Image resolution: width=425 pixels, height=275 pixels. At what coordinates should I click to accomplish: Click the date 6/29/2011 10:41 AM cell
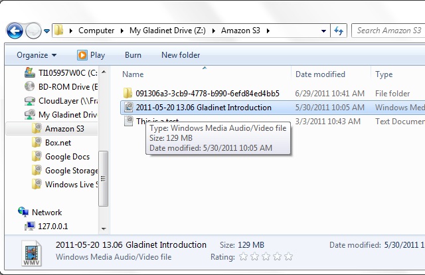[329, 94]
